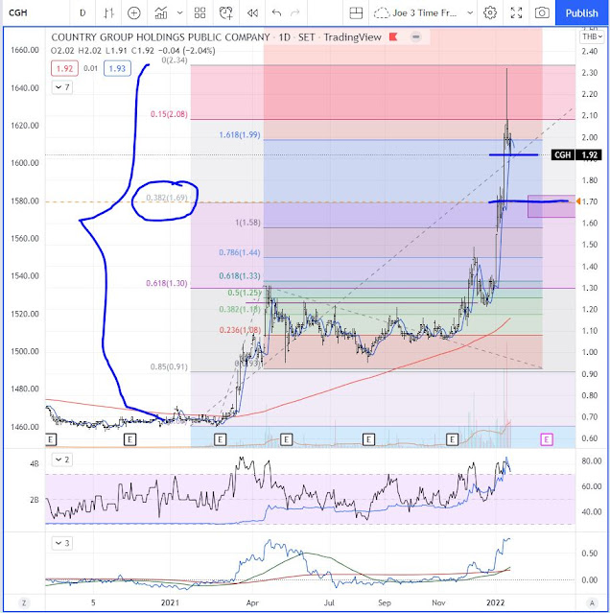Click the orange 1.70 price arrow marker

[578, 201]
